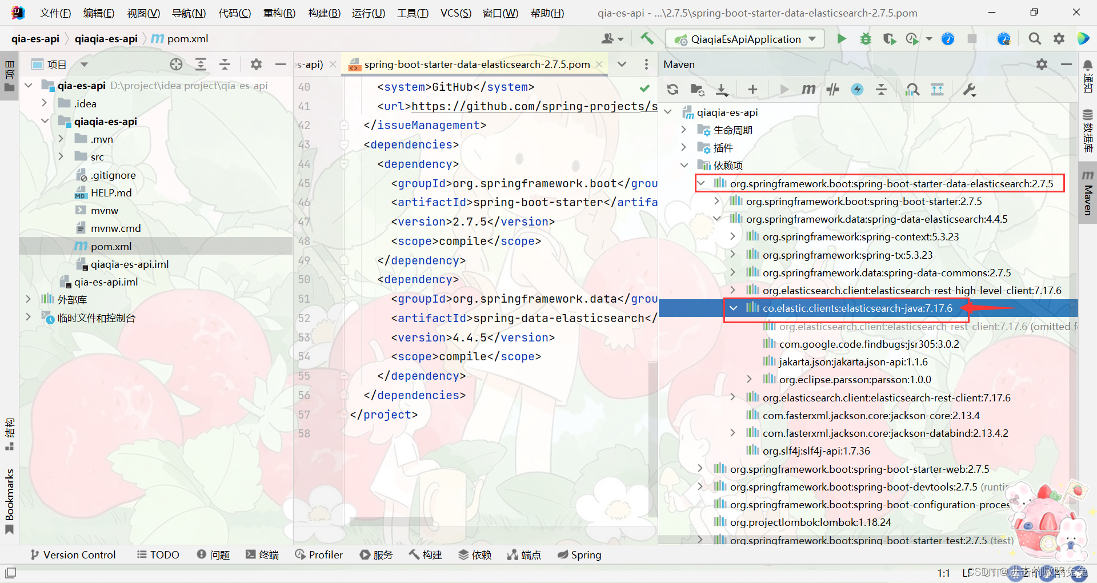Toggle Maven skip tests mode

point(858,90)
